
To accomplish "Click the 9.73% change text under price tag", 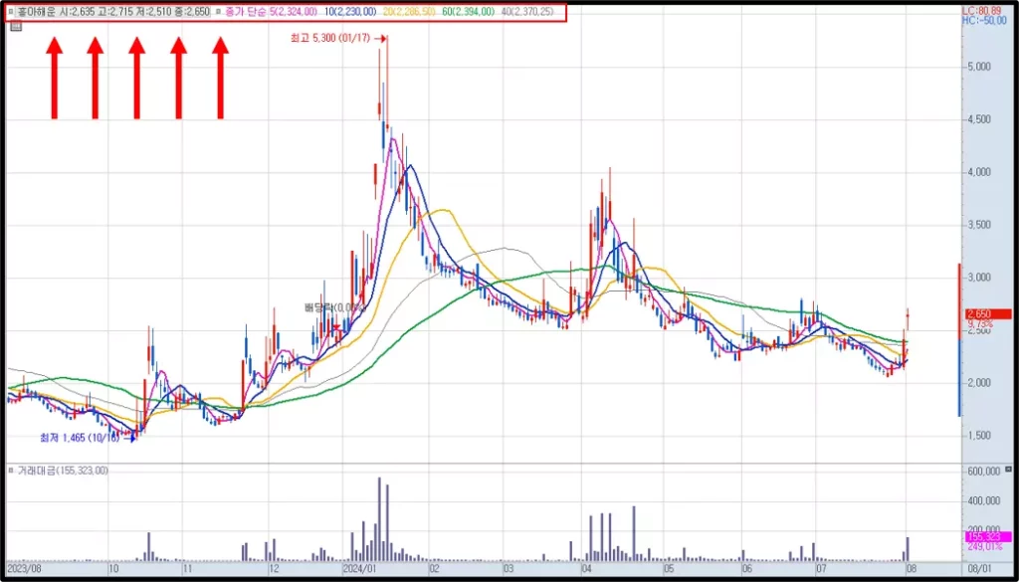I will point(980,323).
